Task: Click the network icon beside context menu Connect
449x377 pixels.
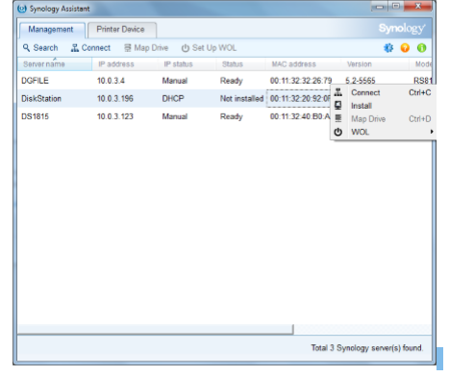Action: pyautogui.click(x=338, y=92)
